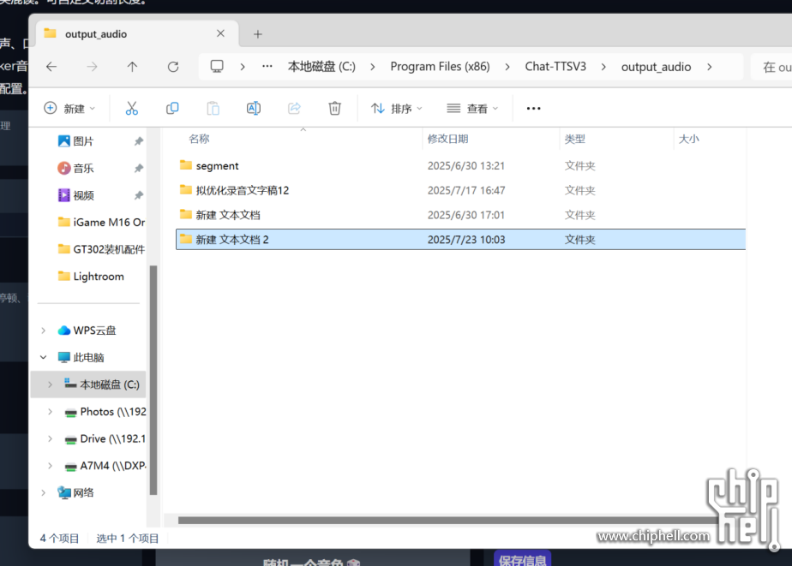The image size is (792, 566).
Task: Click 2025/7/17 16:47 date cell
Action: coord(466,190)
